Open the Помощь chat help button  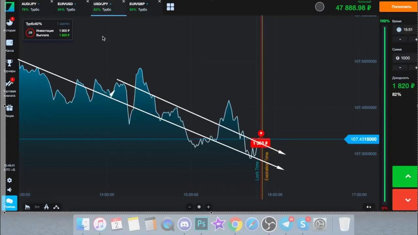[9, 203]
